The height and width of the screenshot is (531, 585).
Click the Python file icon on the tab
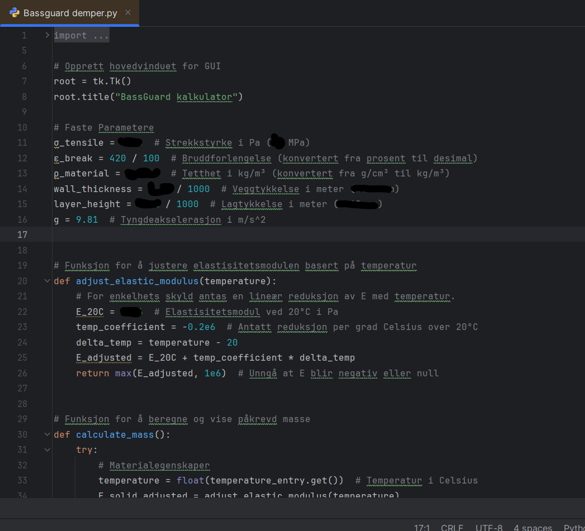coord(15,12)
